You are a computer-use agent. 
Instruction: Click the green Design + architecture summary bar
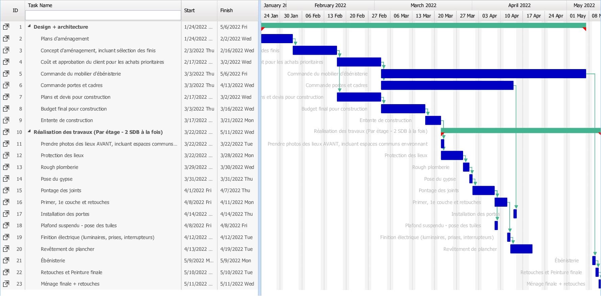click(x=423, y=26)
